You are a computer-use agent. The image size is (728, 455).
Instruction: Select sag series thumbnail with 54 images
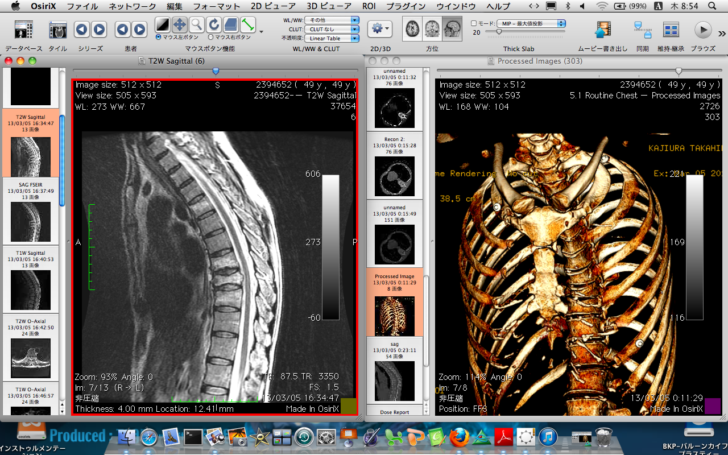coord(395,370)
